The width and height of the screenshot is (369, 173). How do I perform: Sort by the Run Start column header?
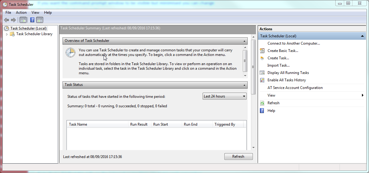click(166, 124)
